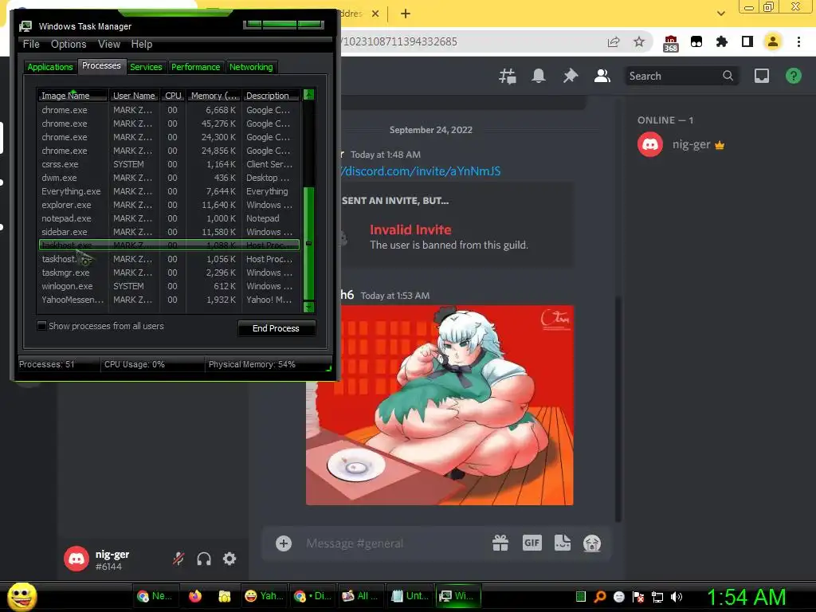
Task: Open GIF picker
Action: 532,543
